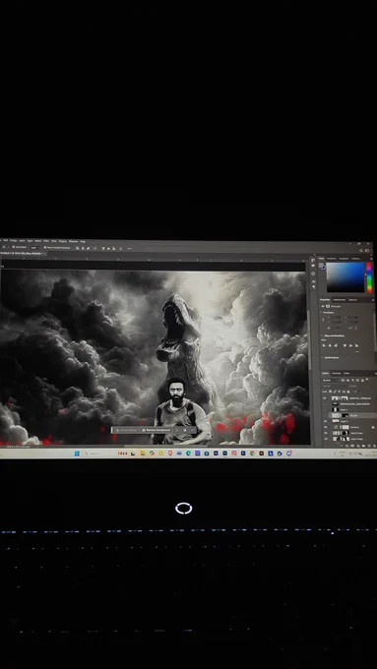Click the lock icon on the Curves layer
Image resolution: width=377 pixels, height=669 pixels.
[x=373, y=428]
